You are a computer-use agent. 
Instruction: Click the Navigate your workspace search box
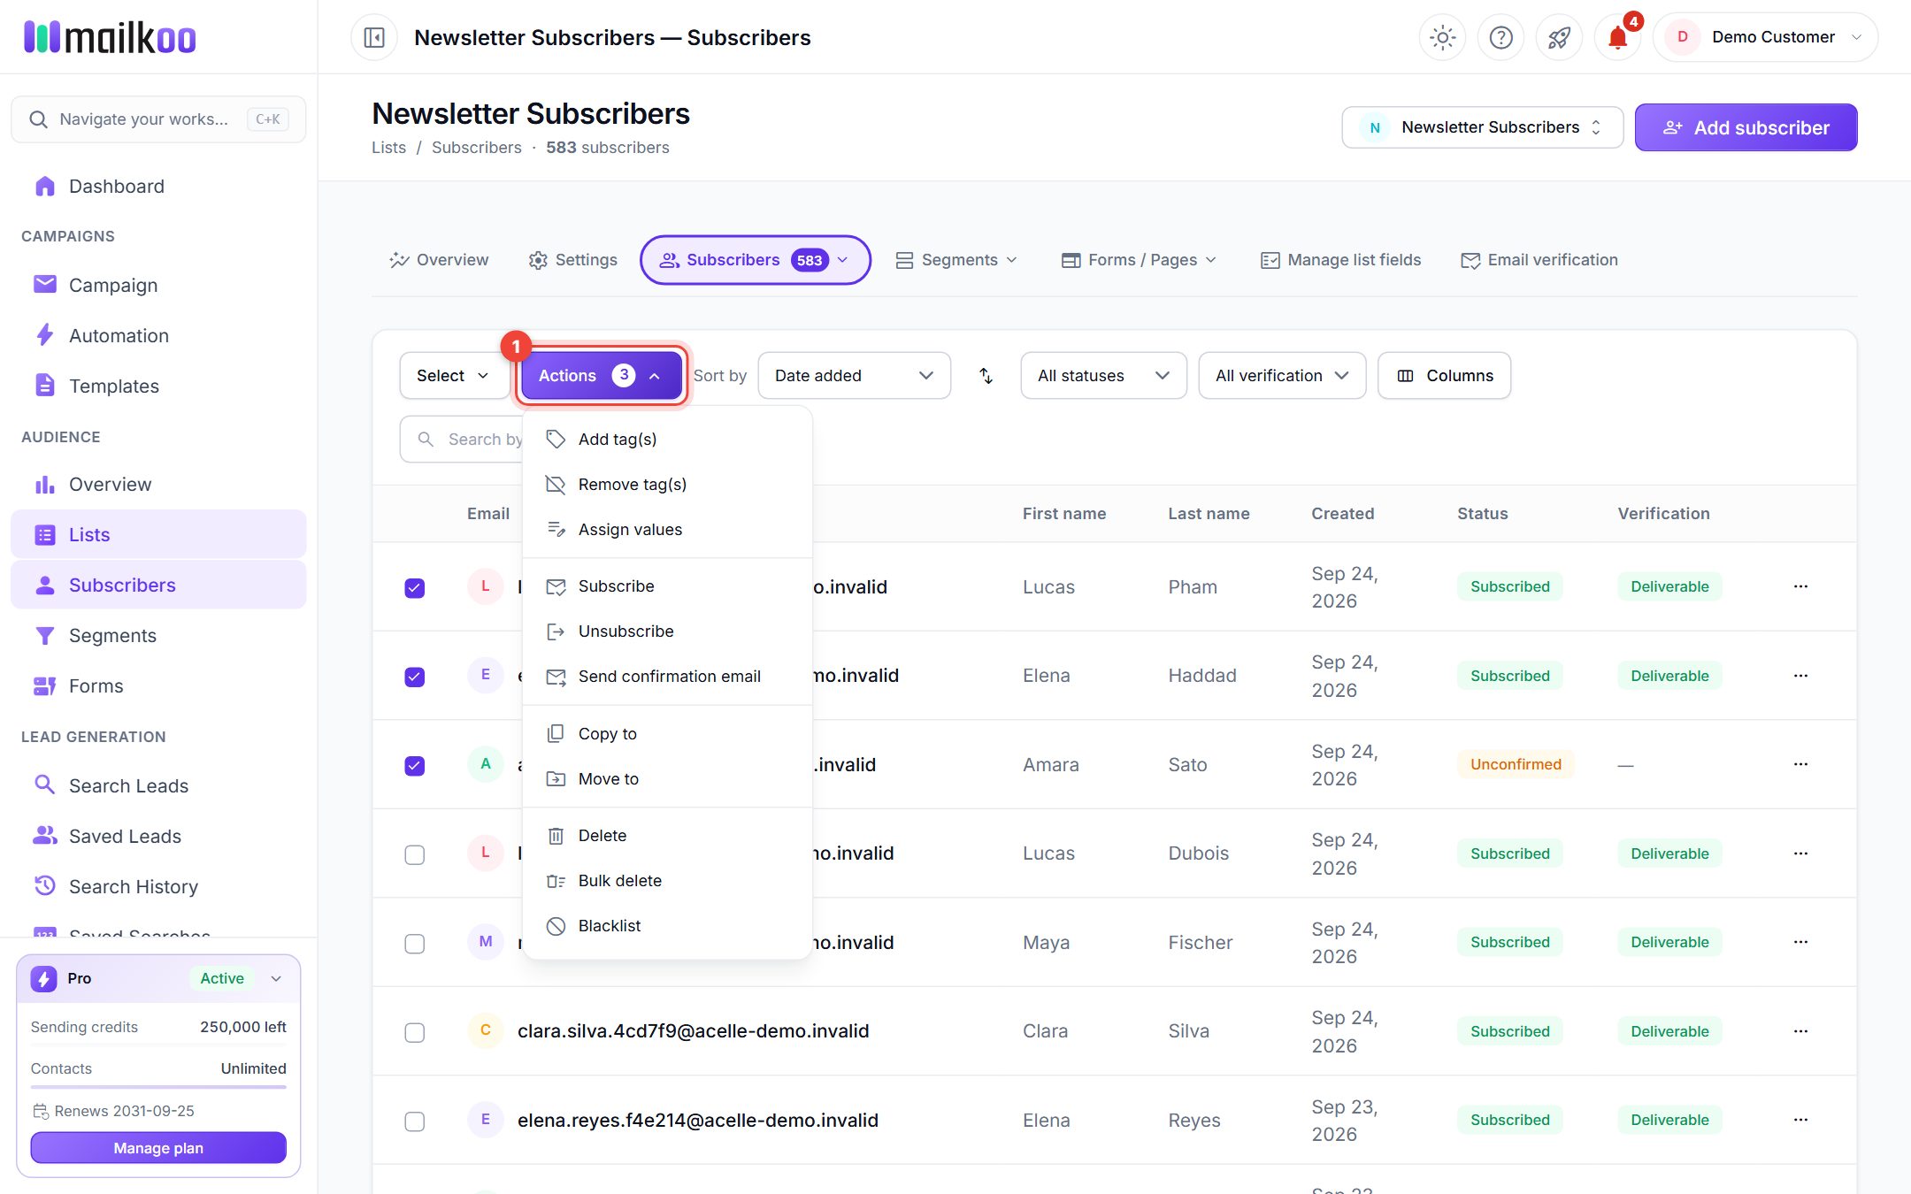[x=158, y=119]
